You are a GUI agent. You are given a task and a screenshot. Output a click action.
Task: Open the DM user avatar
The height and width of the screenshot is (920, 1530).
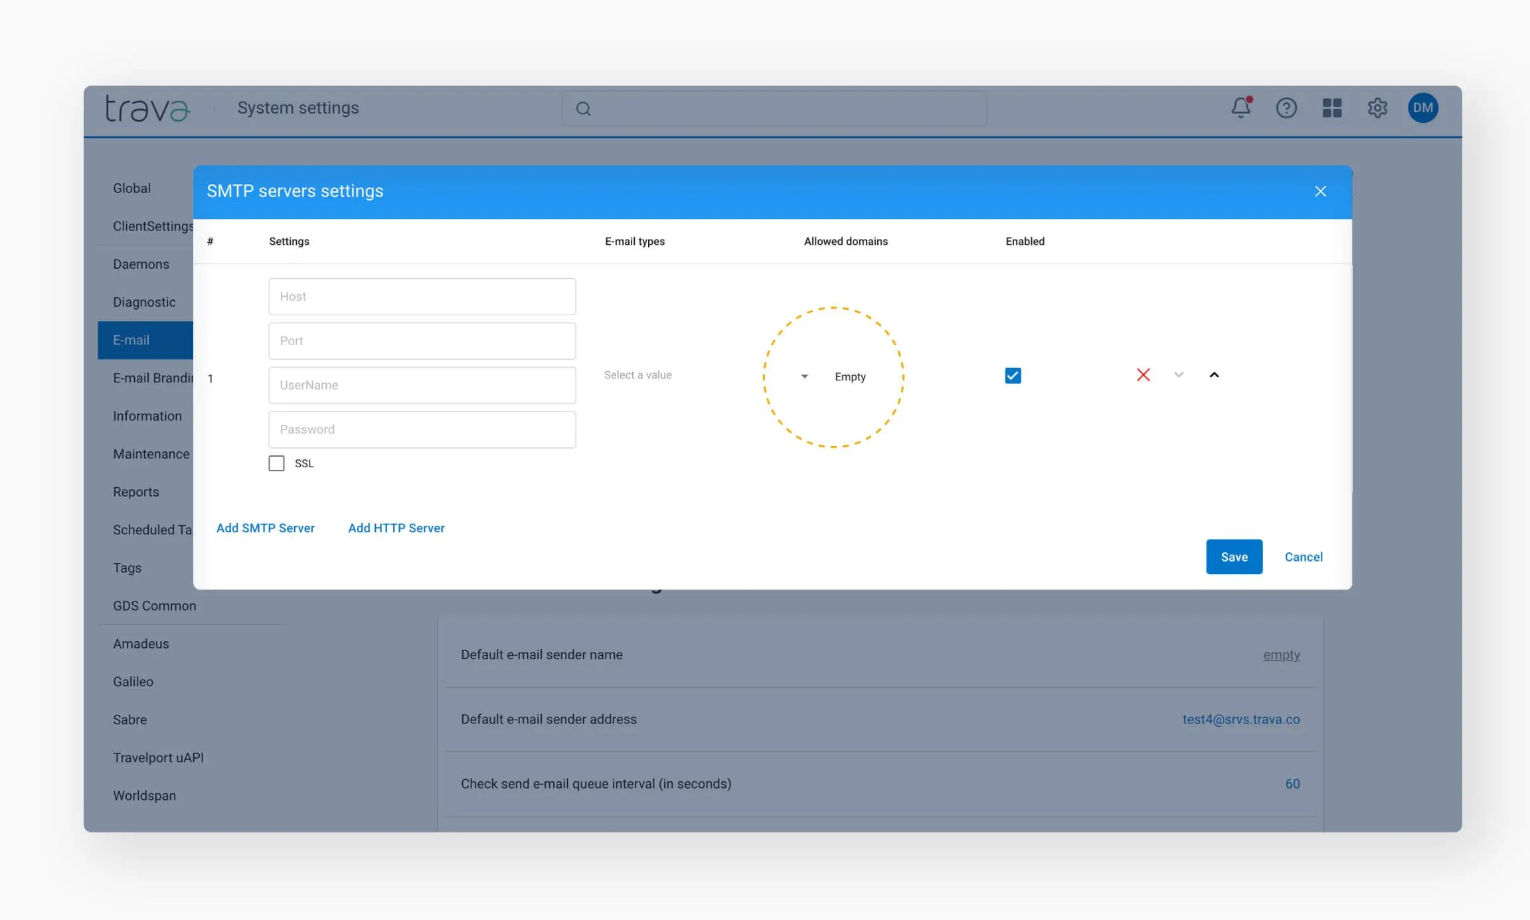(1422, 108)
